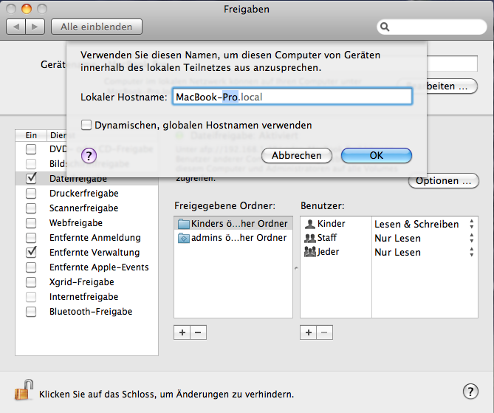Click Alle einblenden button

point(97,27)
